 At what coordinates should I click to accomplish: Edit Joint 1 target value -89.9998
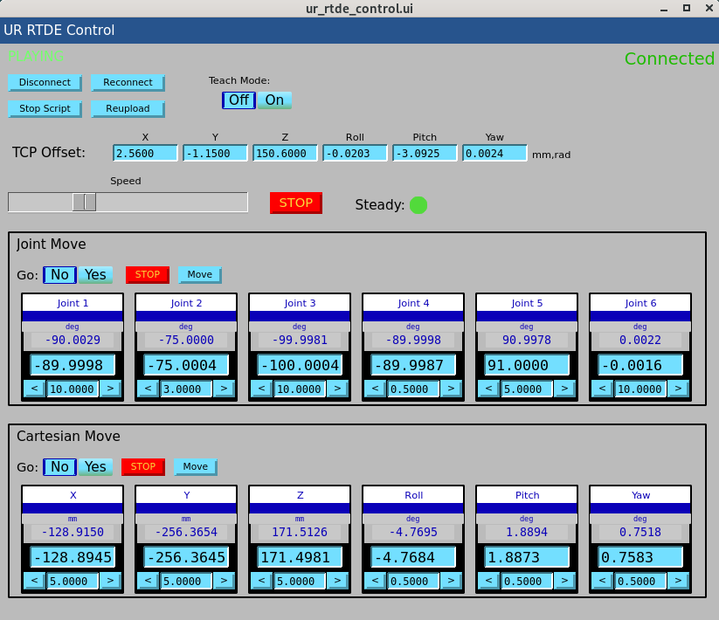73,365
